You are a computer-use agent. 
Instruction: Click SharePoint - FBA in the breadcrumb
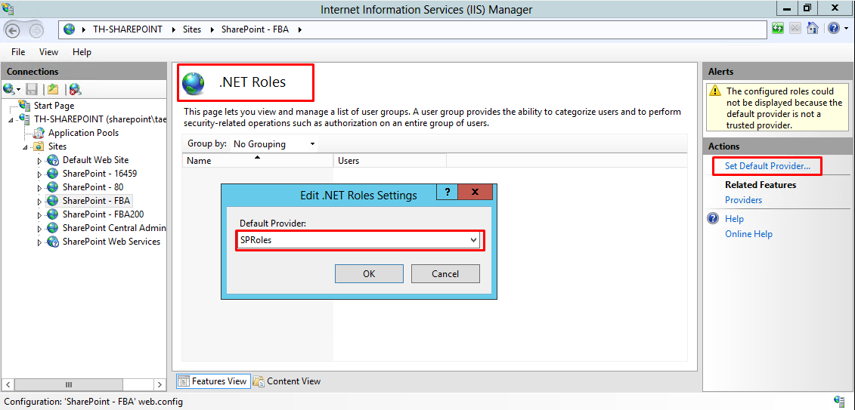[x=257, y=29]
